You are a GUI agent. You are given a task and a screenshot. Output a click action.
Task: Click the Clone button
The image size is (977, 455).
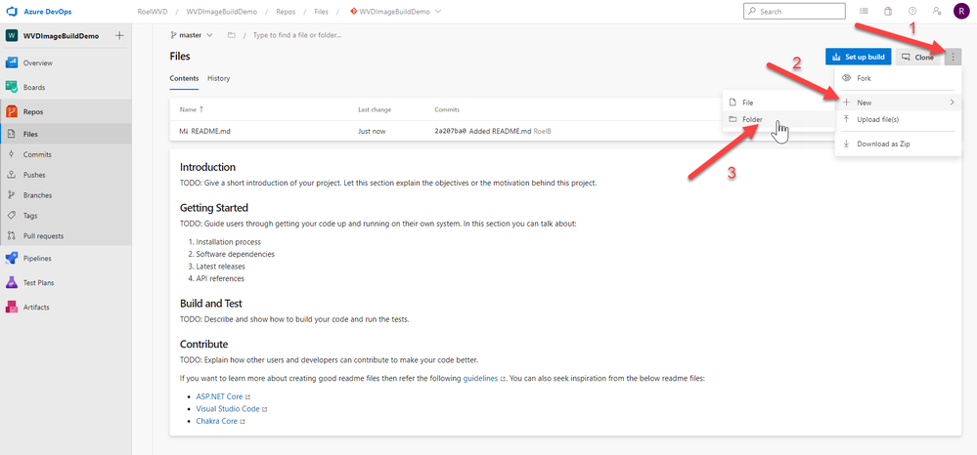(x=918, y=57)
